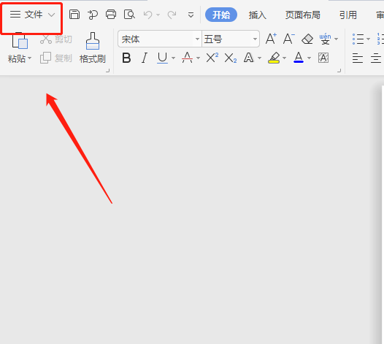Open the 页面布局 tab
Image resolution: width=384 pixels, height=344 pixels.
pos(303,15)
